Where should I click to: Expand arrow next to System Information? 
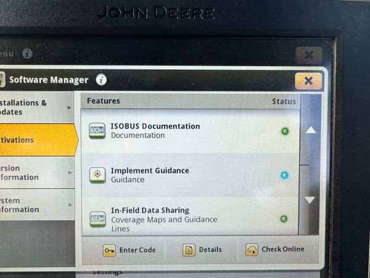point(70,204)
